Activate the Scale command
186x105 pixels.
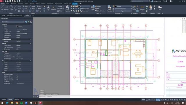[x=32, y=11]
